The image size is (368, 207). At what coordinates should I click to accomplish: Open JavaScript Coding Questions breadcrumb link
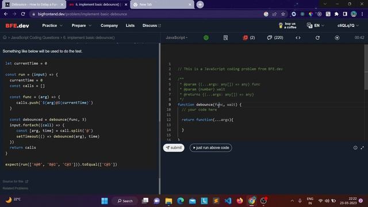click(x=35, y=37)
